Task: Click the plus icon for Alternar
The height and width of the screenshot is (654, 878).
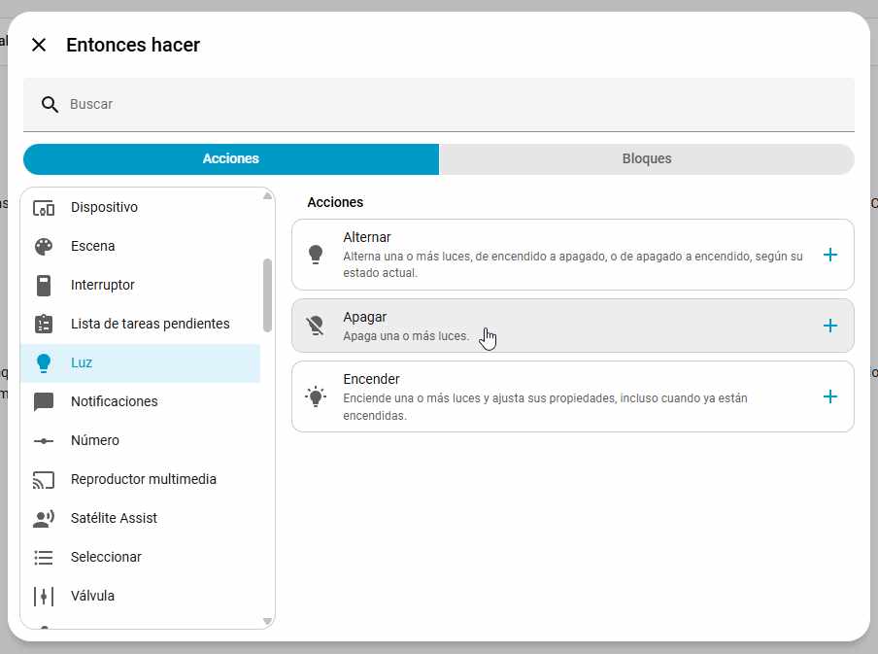Action: pyautogui.click(x=829, y=255)
